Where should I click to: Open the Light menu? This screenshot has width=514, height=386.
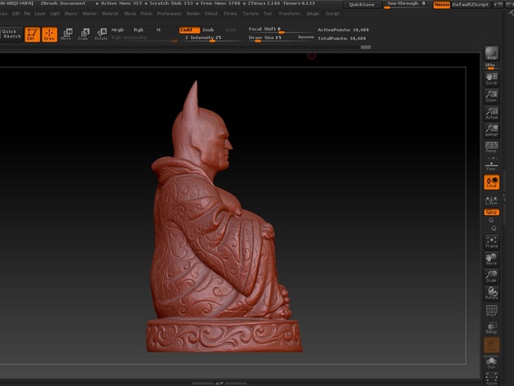(x=55, y=14)
